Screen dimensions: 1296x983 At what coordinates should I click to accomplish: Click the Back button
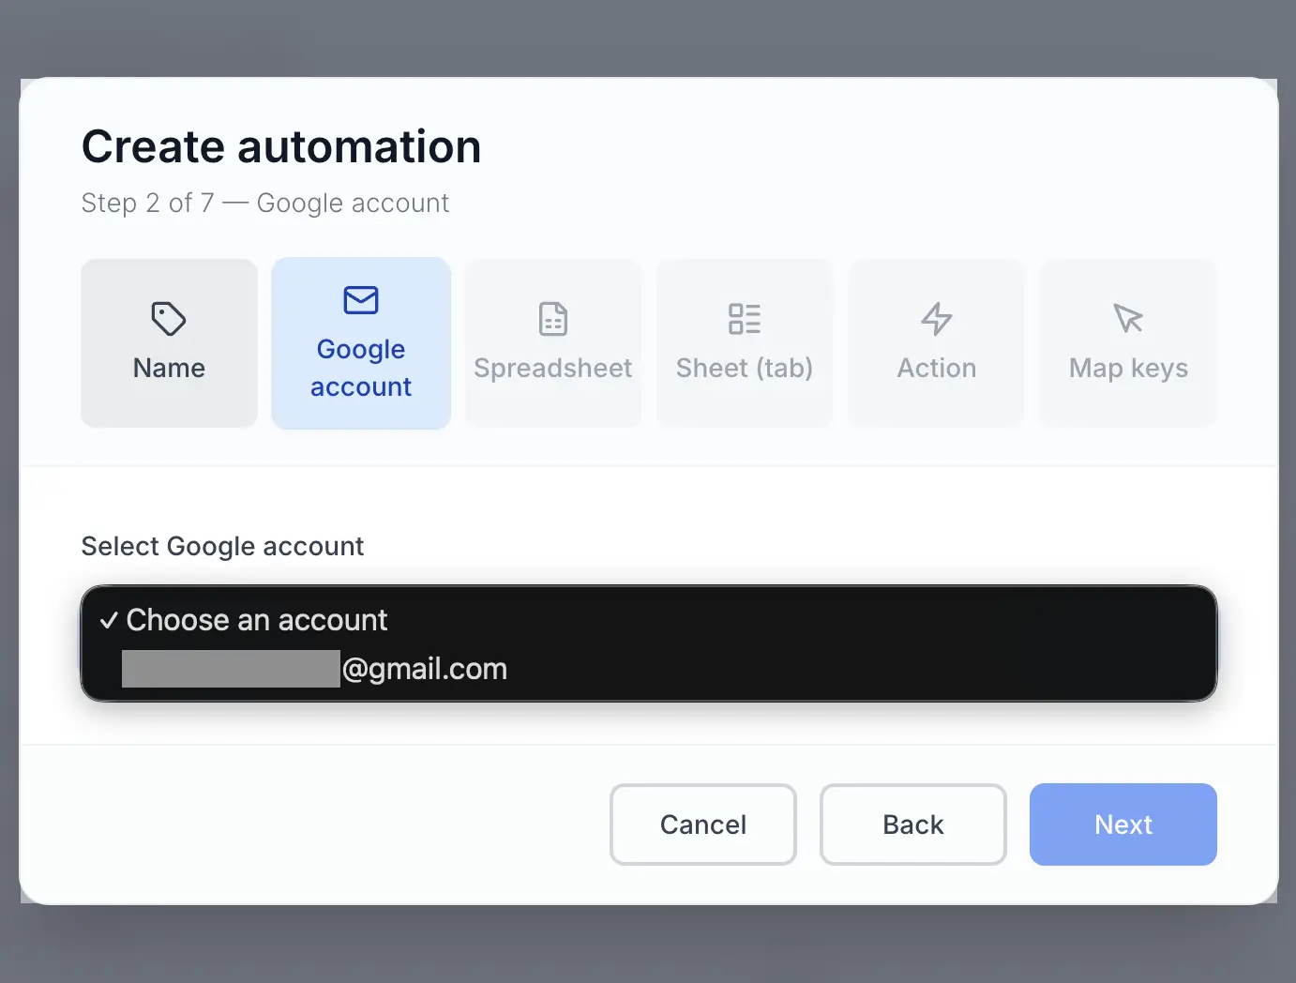912,824
